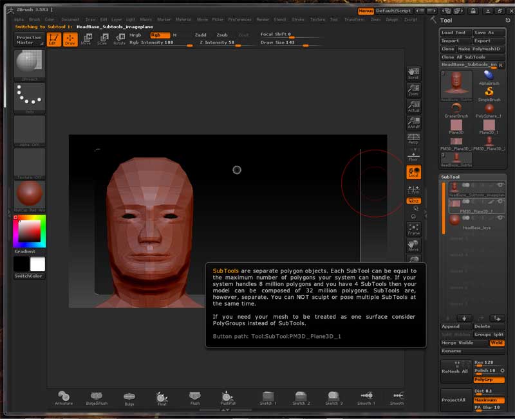Select the Bulge brush
Image resolution: width=515 pixels, height=419 pixels.
pos(129,398)
